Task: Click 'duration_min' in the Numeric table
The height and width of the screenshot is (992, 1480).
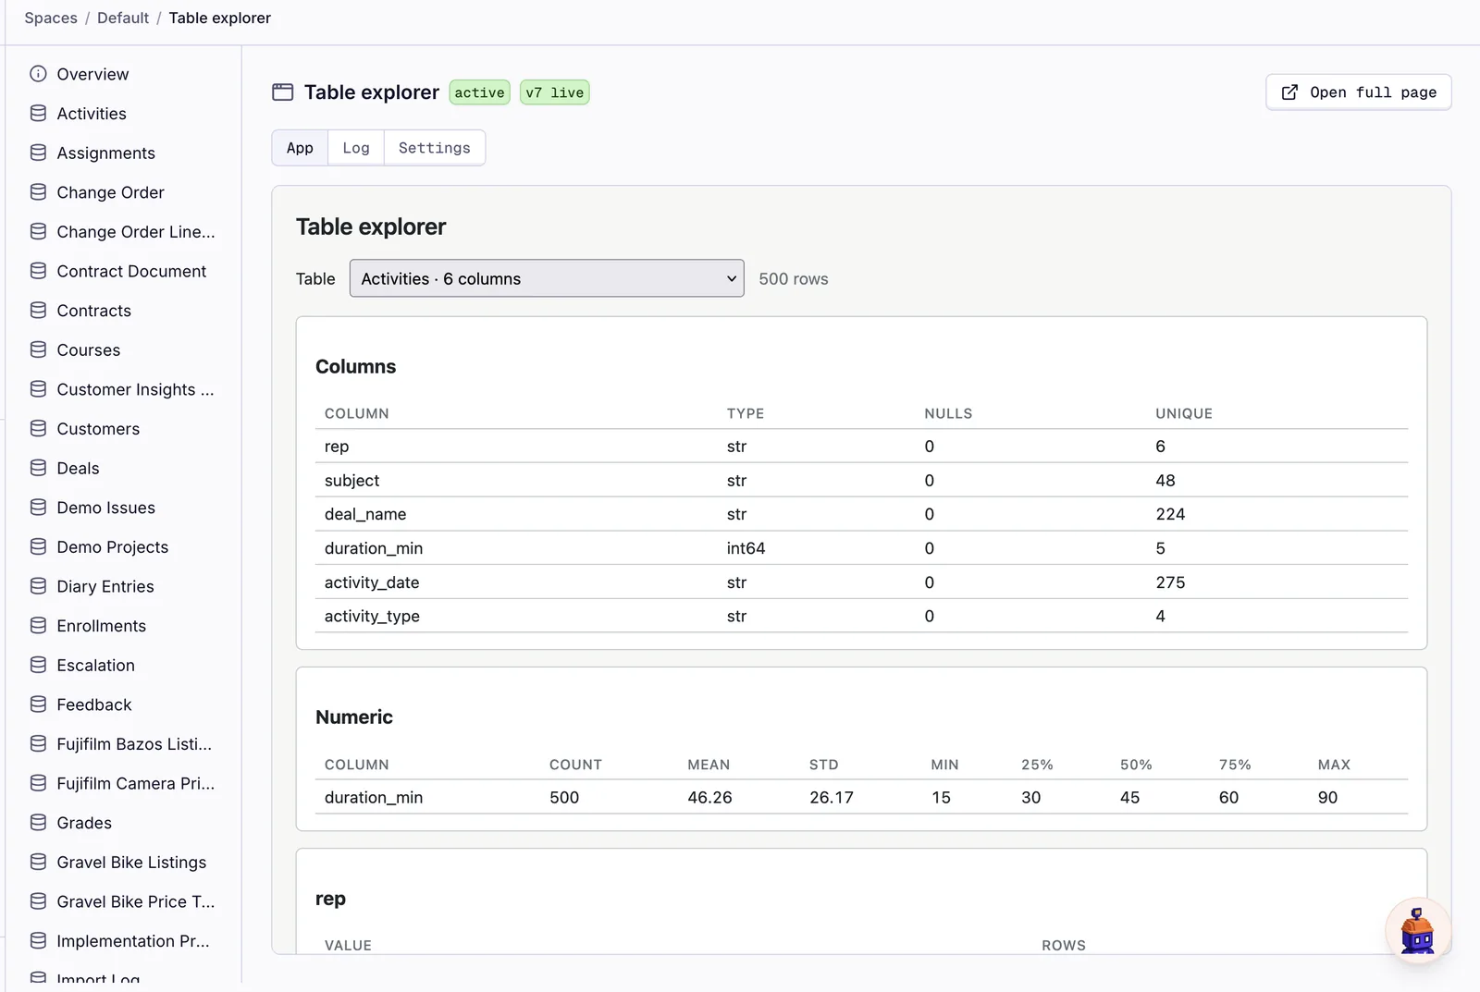Action: pos(374,797)
